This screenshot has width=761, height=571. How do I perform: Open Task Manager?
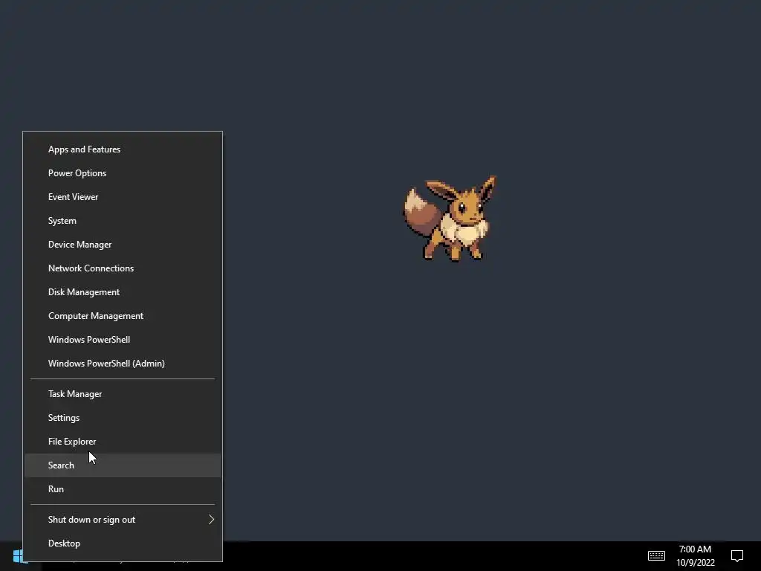coord(123,394)
